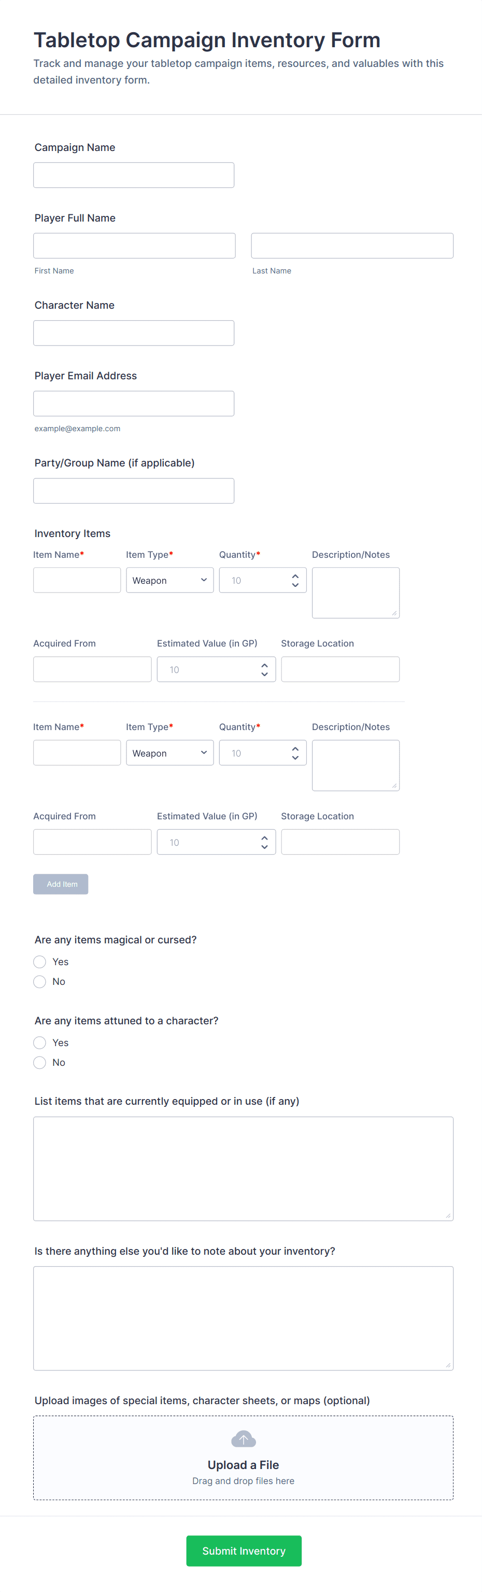Click the cloud upload icon
The image size is (482, 1592).
[243, 1439]
